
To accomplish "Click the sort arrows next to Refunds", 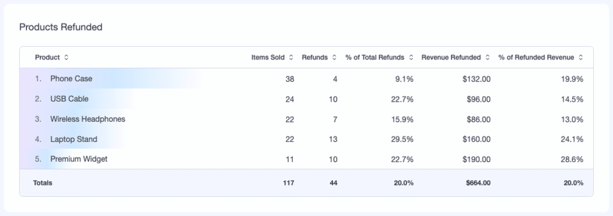I will [334, 57].
